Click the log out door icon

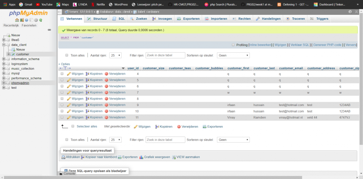click(21, 20)
